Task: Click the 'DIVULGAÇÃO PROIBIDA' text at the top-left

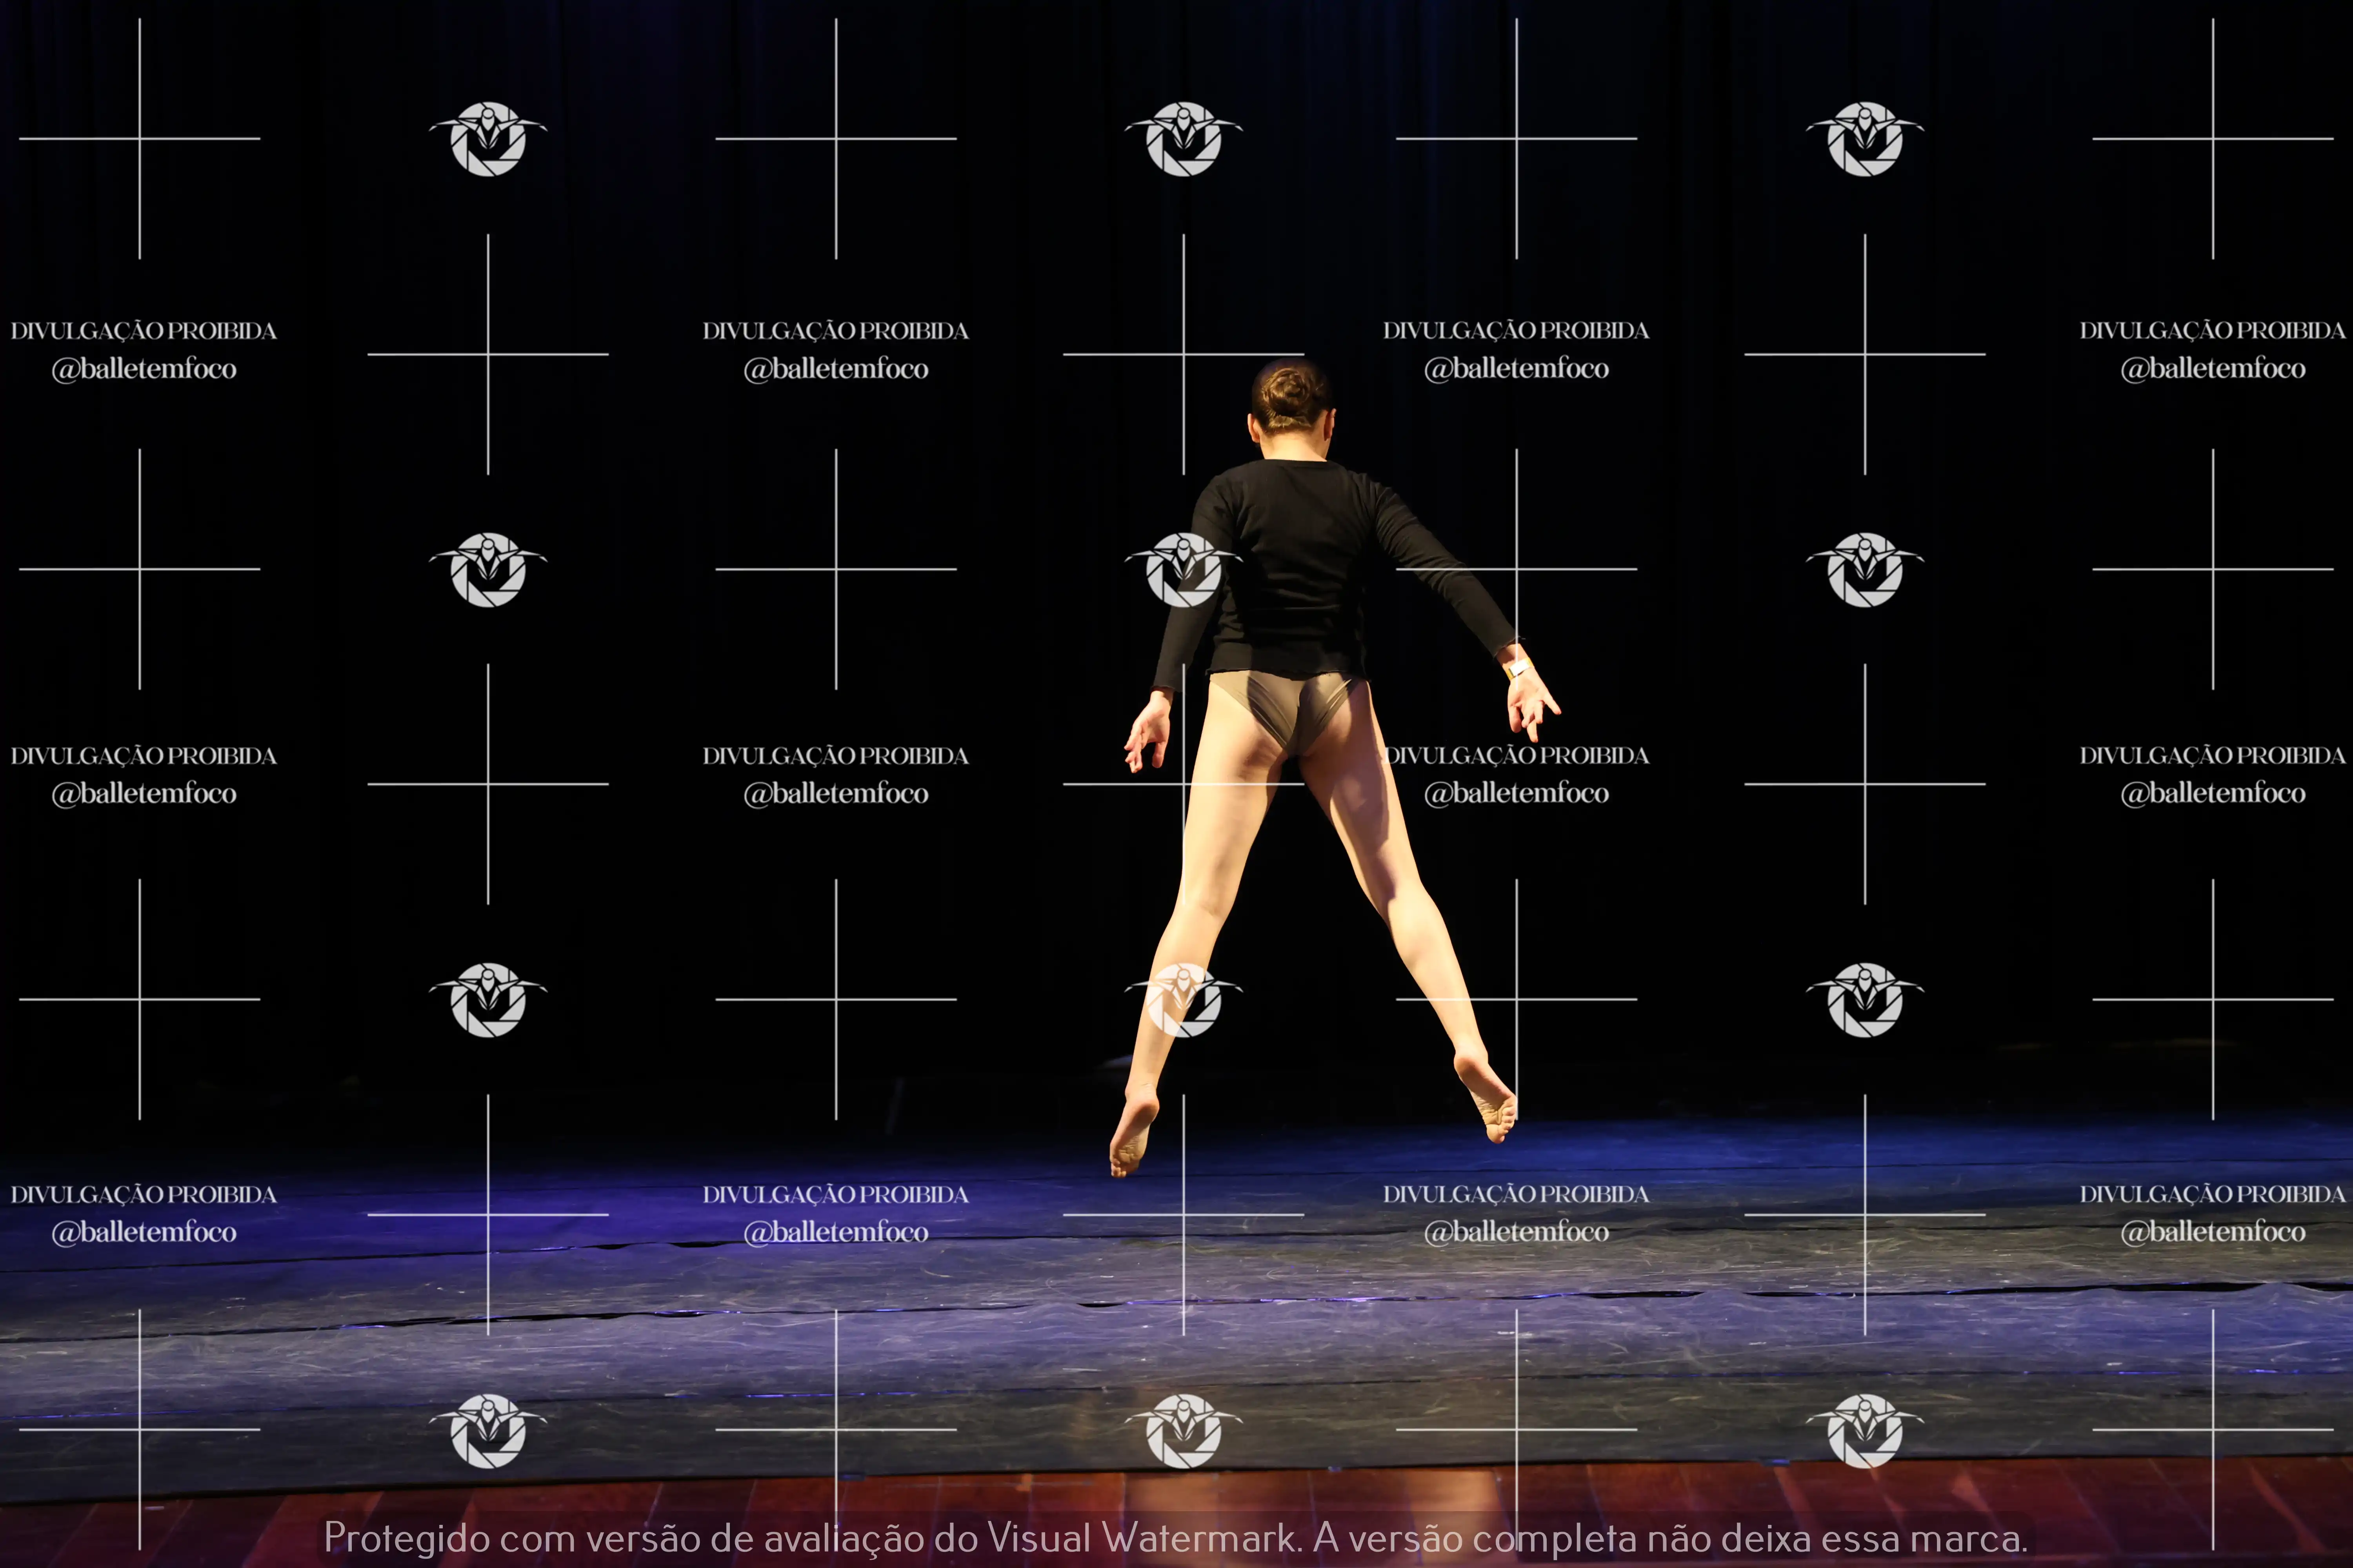Action: [x=143, y=331]
